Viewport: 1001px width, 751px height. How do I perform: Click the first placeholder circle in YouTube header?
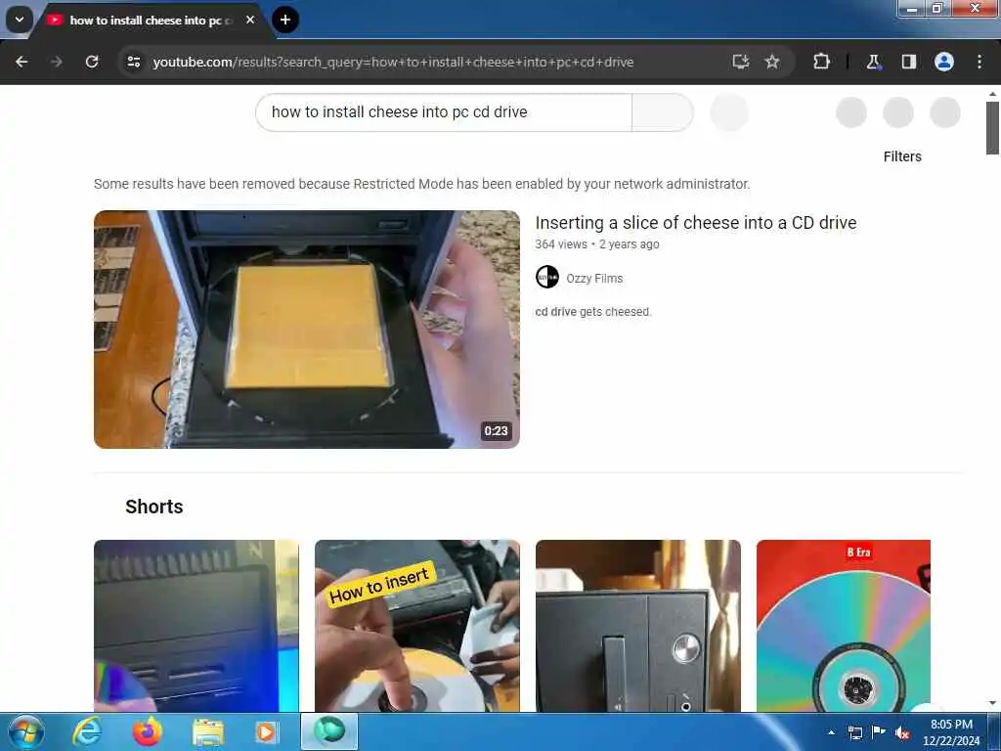point(851,112)
